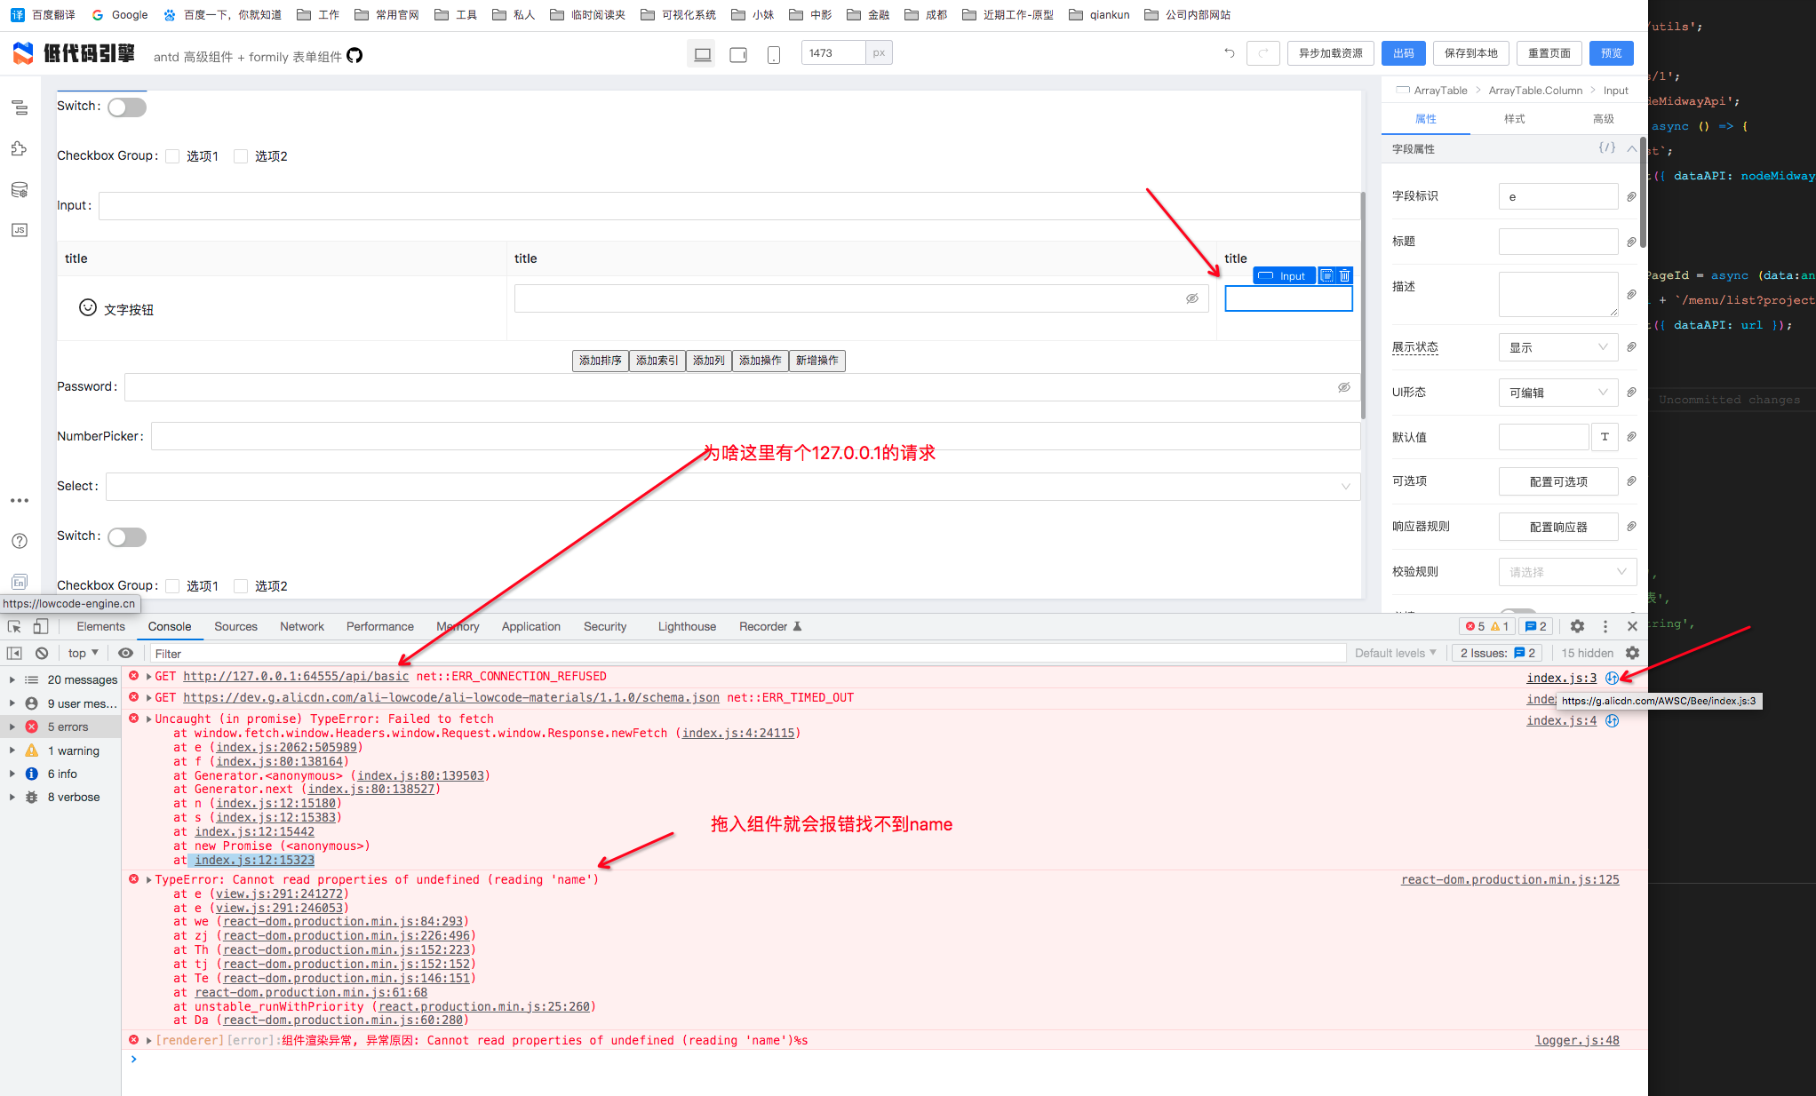
Task: Open the Network tab in DevTools
Action: (301, 626)
